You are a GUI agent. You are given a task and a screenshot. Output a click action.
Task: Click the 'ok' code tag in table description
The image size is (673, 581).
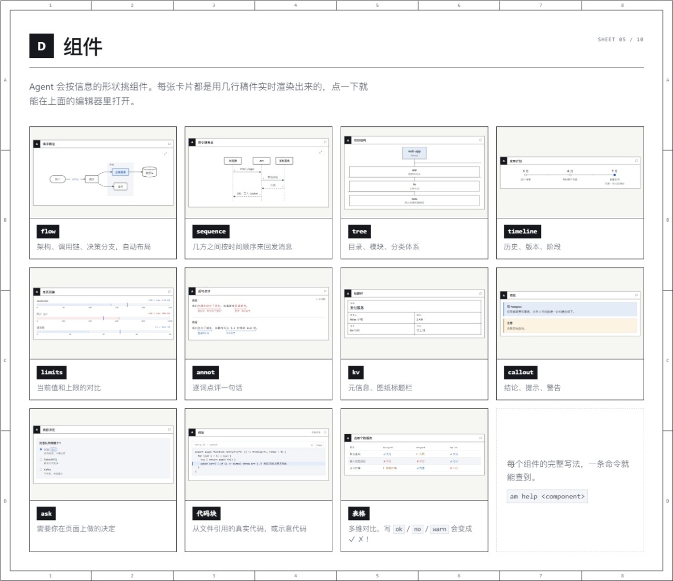[399, 529]
